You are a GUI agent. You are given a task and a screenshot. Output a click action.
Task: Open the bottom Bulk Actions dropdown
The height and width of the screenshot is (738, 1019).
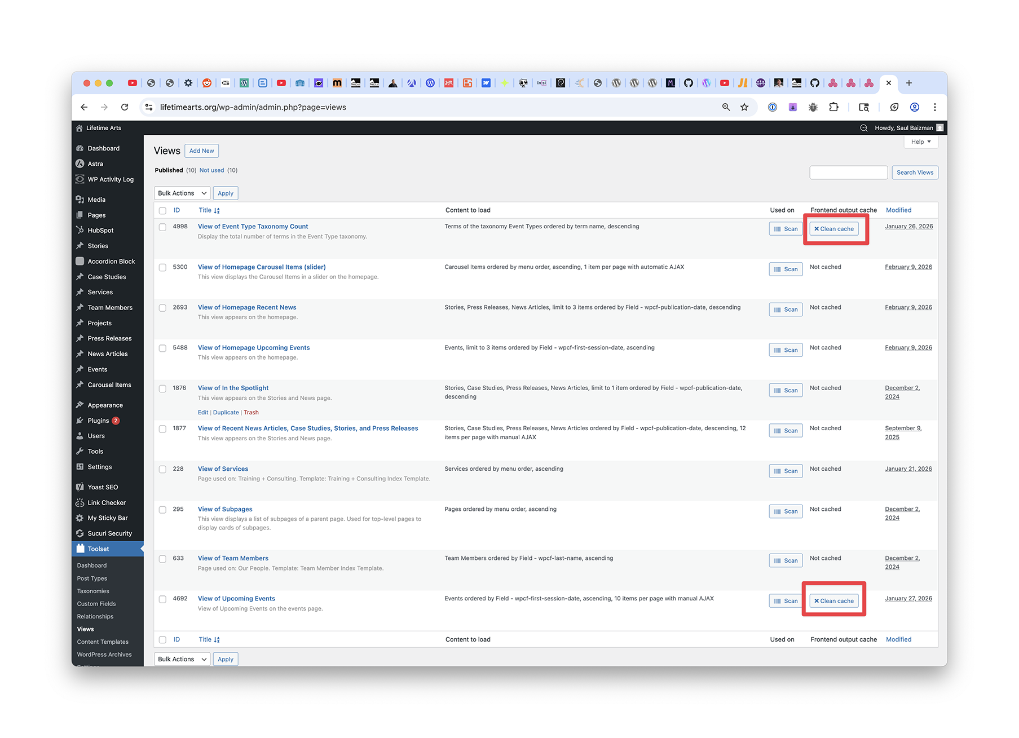(182, 659)
